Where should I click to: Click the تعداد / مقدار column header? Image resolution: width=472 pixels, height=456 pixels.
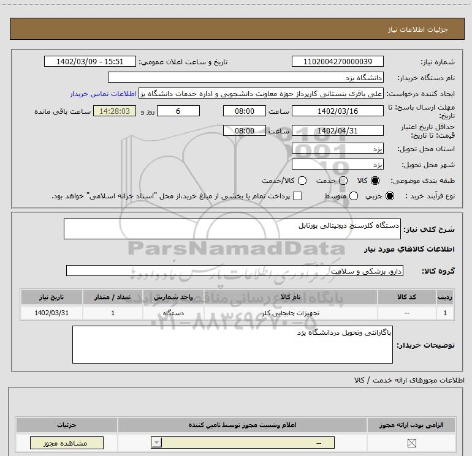click(x=113, y=297)
